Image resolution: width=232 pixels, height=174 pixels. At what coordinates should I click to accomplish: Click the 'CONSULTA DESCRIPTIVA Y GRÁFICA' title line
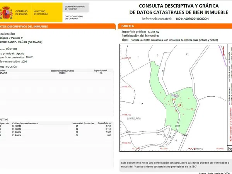(x=179, y=6)
